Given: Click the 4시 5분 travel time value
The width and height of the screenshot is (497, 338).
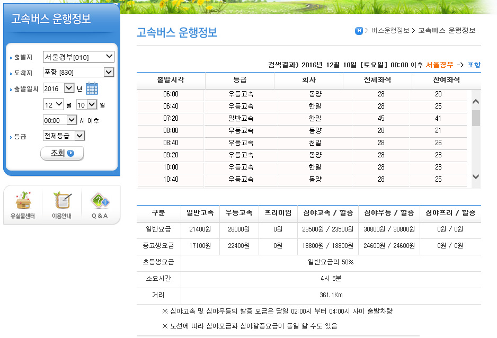Looking at the screenshot, I should click(331, 279).
